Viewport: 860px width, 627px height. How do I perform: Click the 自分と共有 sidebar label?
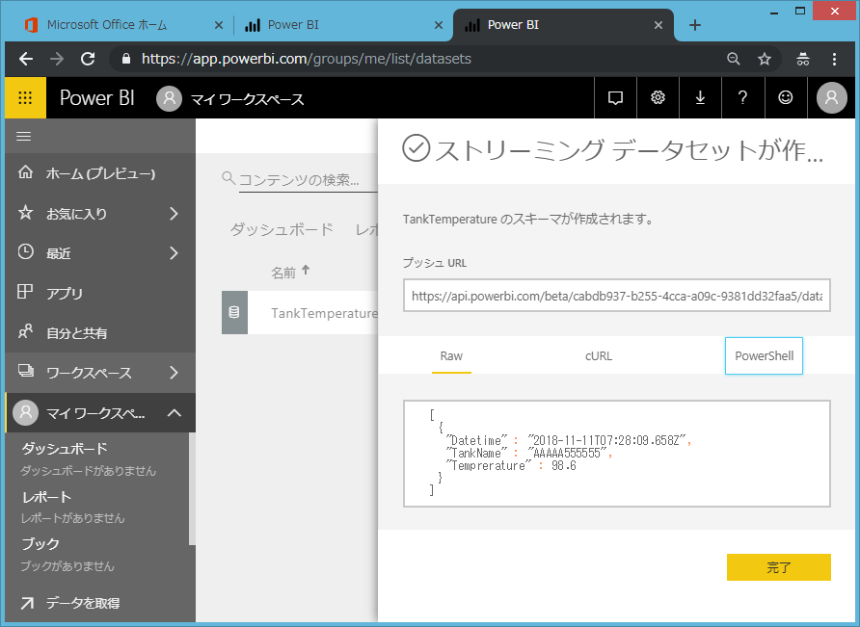(x=77, y=333)
